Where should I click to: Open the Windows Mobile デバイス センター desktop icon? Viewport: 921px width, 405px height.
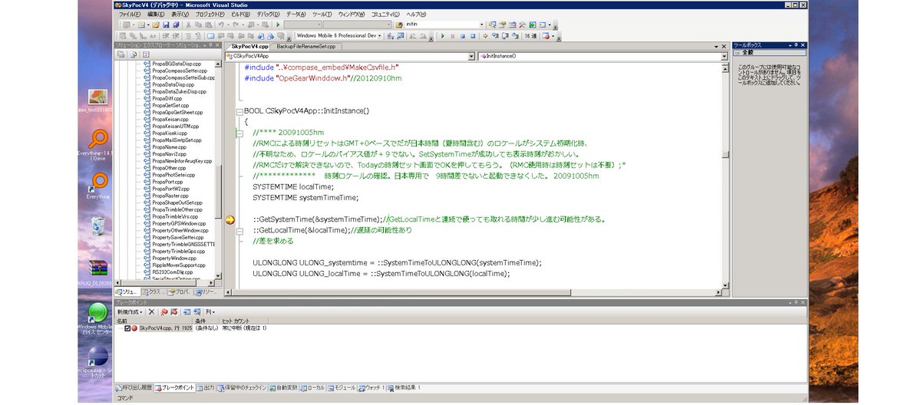pos(97,318)
